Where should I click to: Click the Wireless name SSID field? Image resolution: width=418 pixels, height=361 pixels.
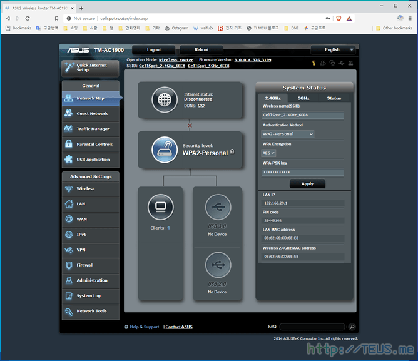coord(303,115)
